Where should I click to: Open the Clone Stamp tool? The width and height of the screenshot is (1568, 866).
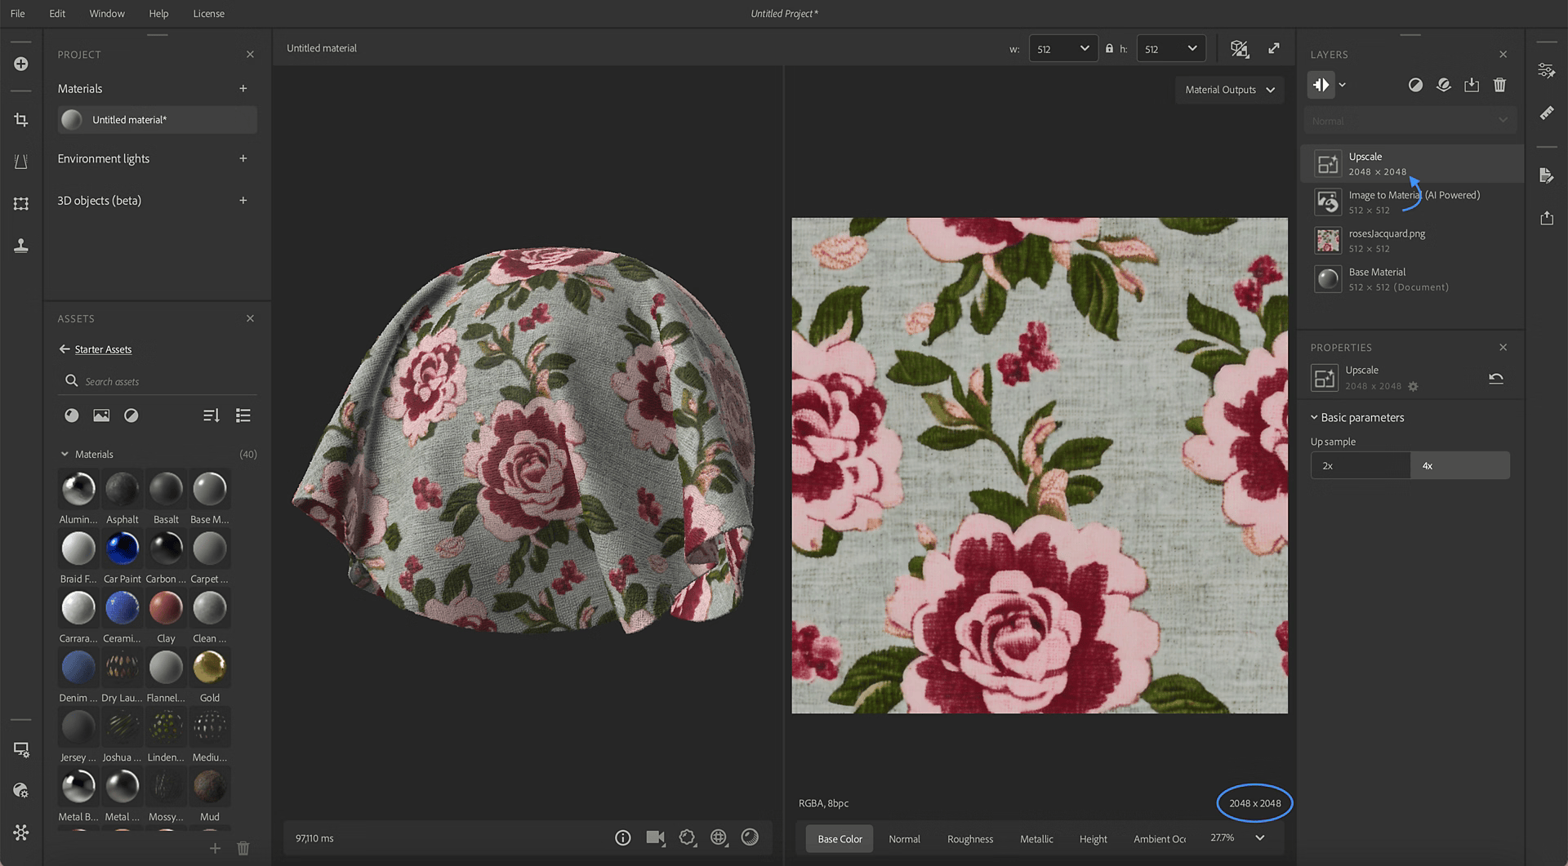click(20, 246)
